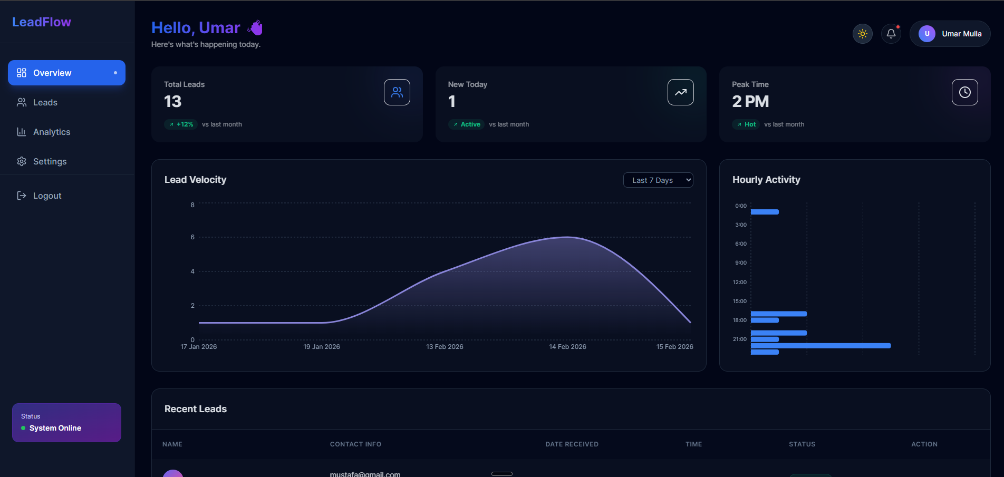
Task: Open notifications with the bell icon
Action: click(891, 34)
